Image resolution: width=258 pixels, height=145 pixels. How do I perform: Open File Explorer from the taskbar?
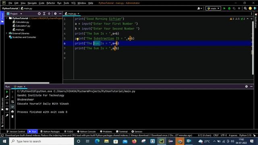tap(106, 141)
